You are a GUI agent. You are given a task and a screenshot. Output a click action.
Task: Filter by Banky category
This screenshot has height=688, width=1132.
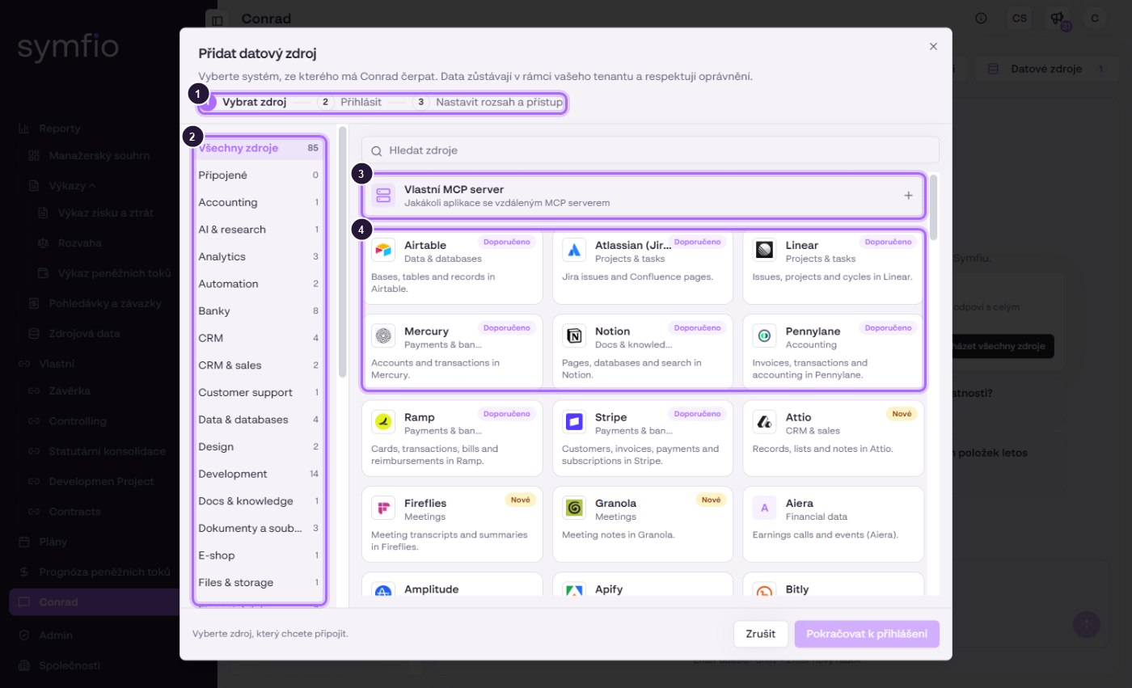click(x=259, y=310)
